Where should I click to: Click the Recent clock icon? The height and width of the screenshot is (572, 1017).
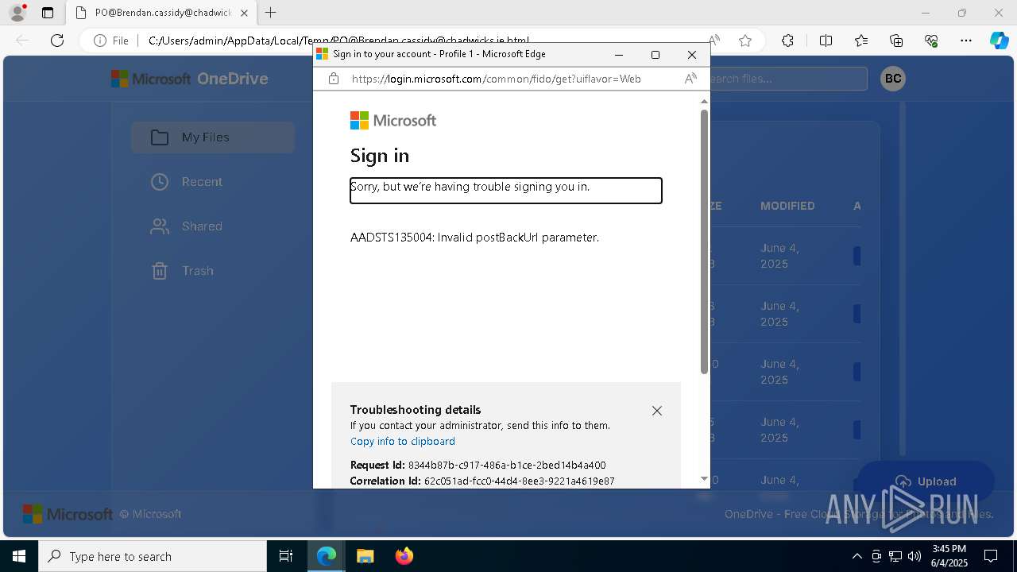tap(160, 182)
